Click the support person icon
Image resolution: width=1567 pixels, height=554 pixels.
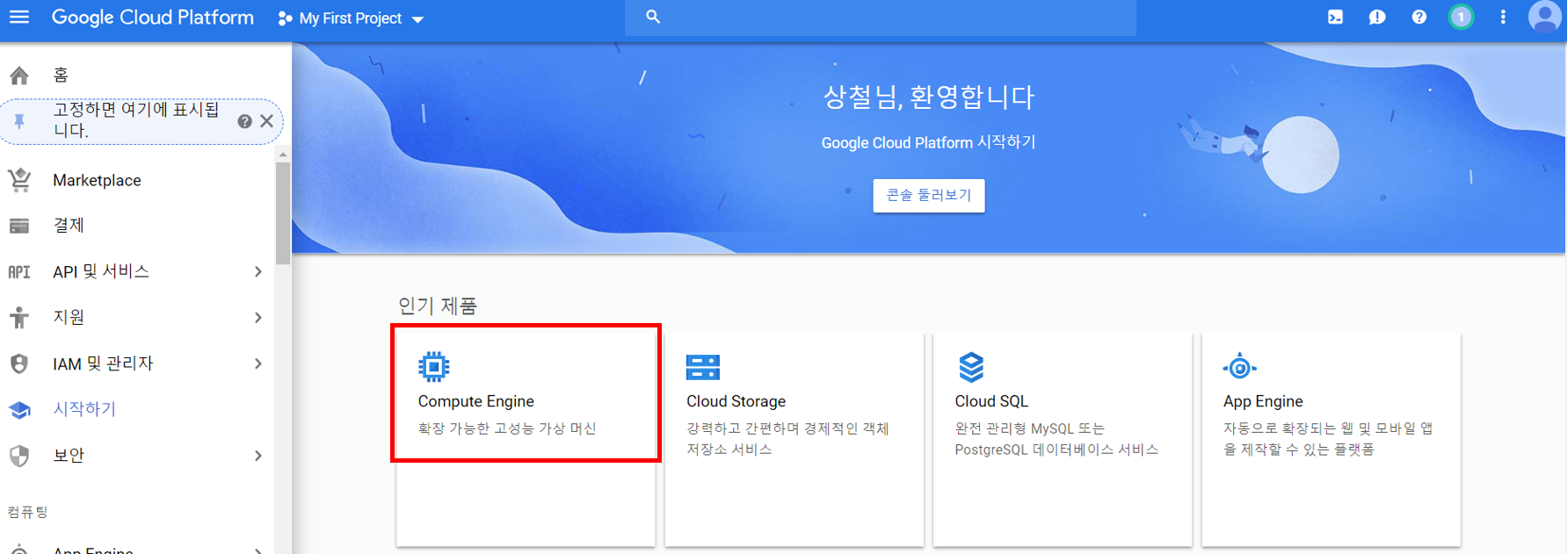19,317
